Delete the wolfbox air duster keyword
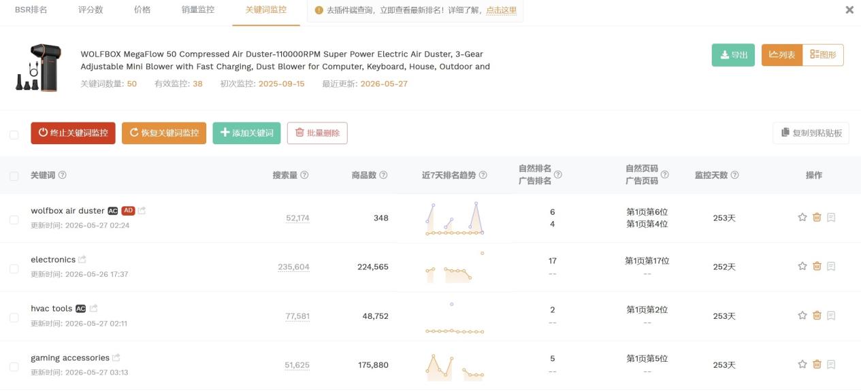Screen dimensions: 861x391 (817, 218)
